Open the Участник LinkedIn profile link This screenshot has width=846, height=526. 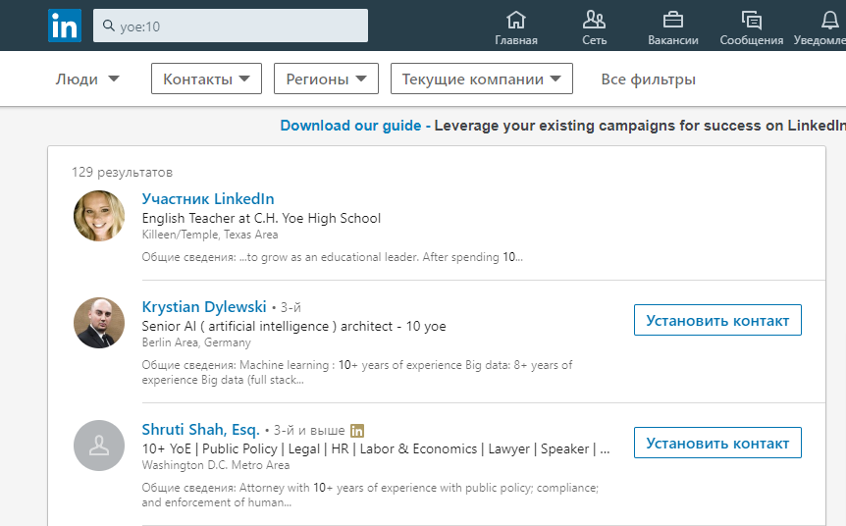208,199
